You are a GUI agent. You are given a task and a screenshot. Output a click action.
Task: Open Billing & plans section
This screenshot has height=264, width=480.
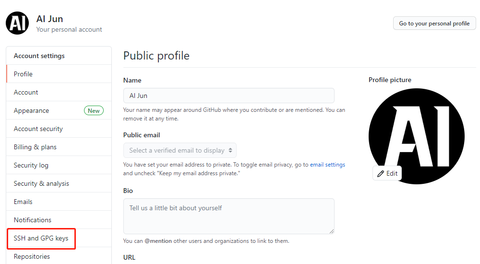(35, 147)
